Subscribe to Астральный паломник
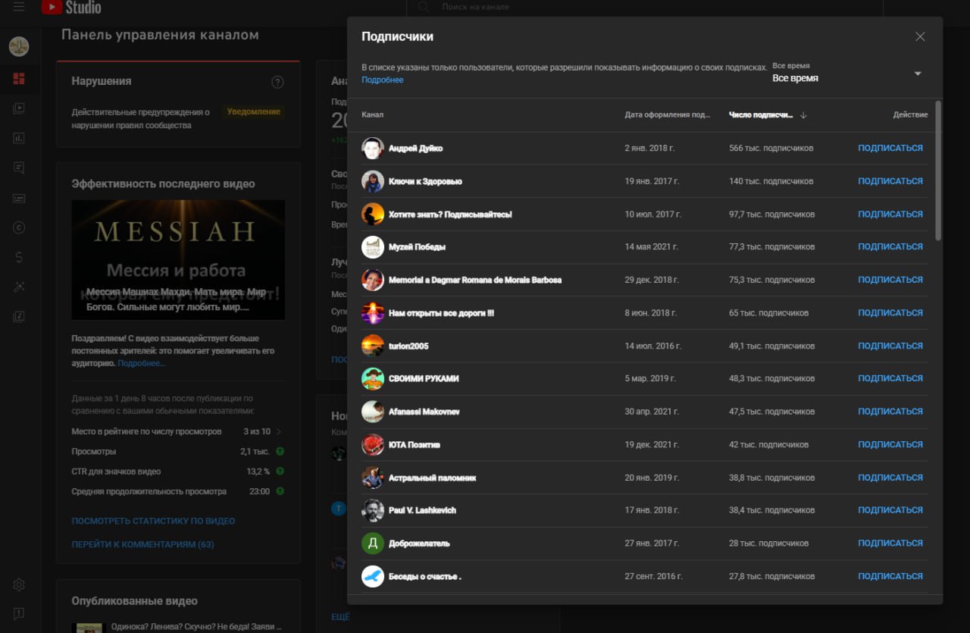 click(x=890, y=478)
